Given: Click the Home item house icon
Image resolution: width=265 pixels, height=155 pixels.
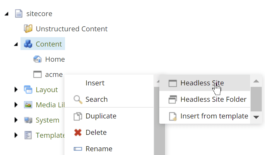Looking at the screenshot, I should [37, 59].
